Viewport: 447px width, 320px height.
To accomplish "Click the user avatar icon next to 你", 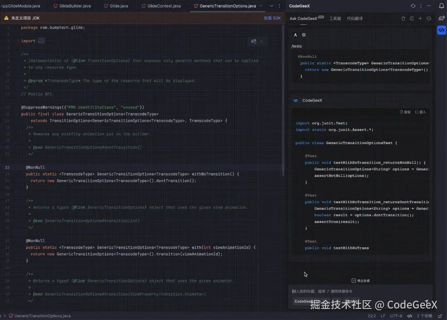I will [296, 35].
